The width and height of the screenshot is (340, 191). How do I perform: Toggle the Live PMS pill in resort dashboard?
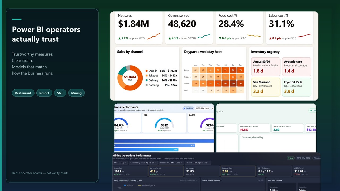[x=188, y=108]
